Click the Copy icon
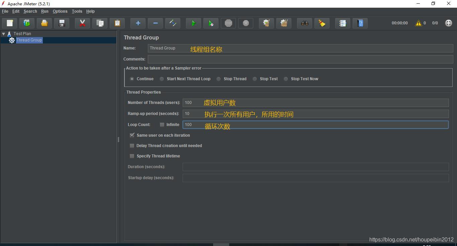The height and width of the screenshot is (246, 457). 100,23
